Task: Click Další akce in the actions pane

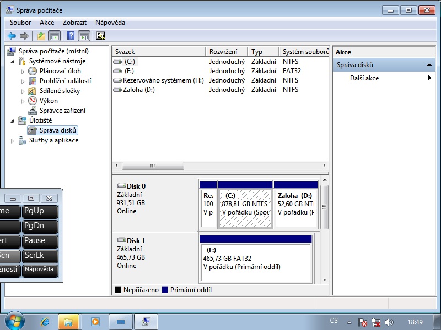Action: [x=364, y=78]
